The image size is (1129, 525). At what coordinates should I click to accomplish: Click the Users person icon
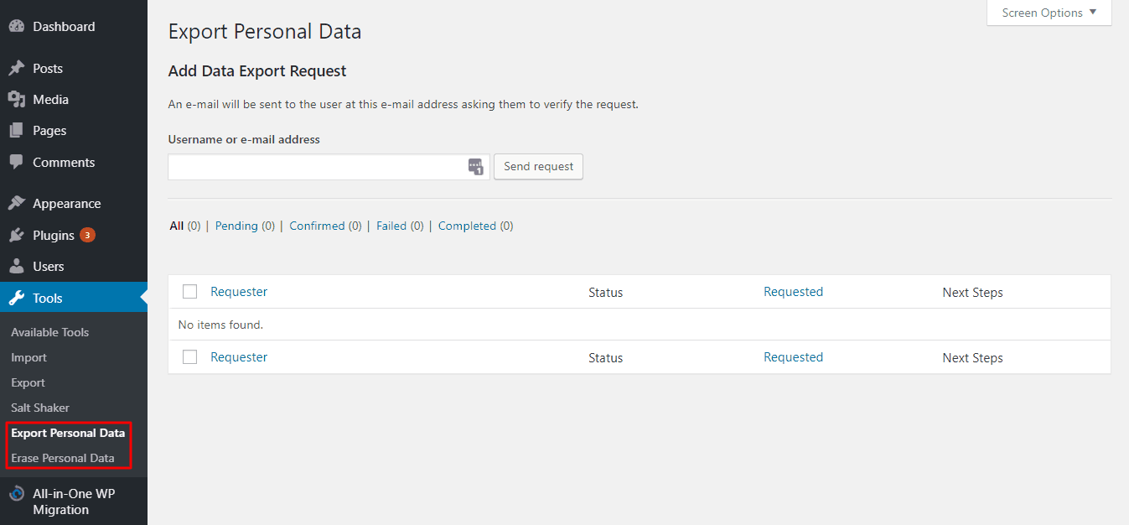[16, 267]
